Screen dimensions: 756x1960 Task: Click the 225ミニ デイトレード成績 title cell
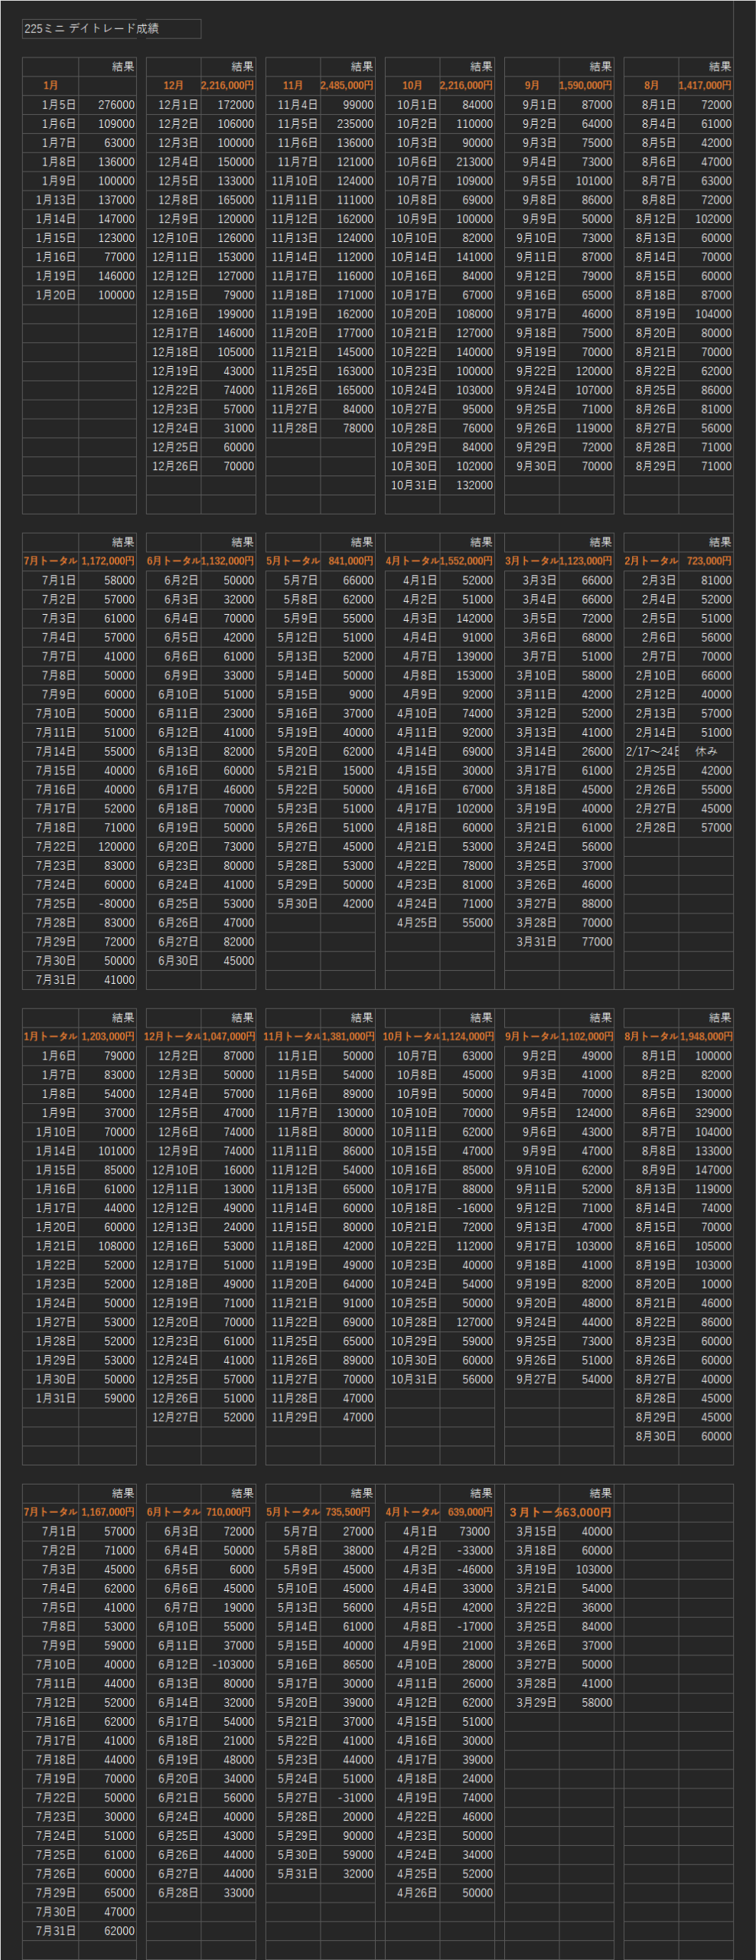(111, 28)
